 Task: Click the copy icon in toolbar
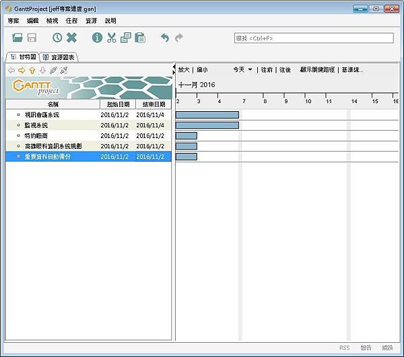[126, 38]
